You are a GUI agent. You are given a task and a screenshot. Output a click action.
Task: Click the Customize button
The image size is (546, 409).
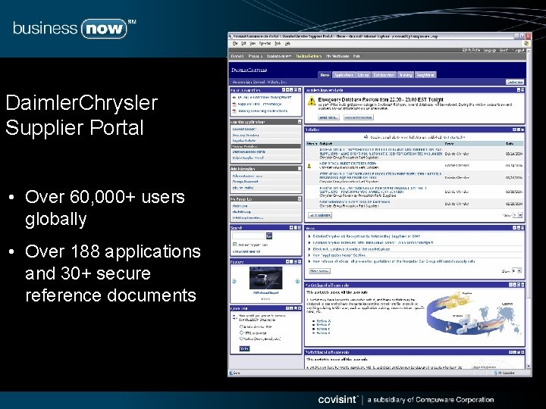(515, 82)
